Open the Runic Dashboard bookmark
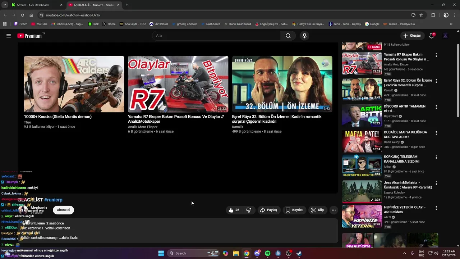This screenshot has height=259, width=460. (238, 24)
